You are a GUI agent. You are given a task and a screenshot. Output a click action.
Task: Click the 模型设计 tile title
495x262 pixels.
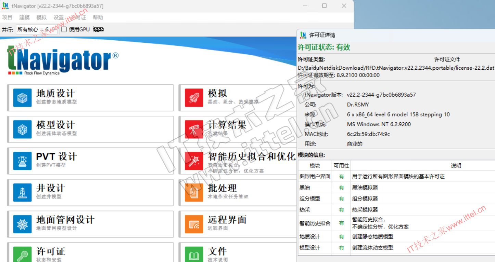click(x=55, y=125)
